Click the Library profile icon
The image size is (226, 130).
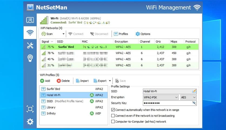coord(43,107)
